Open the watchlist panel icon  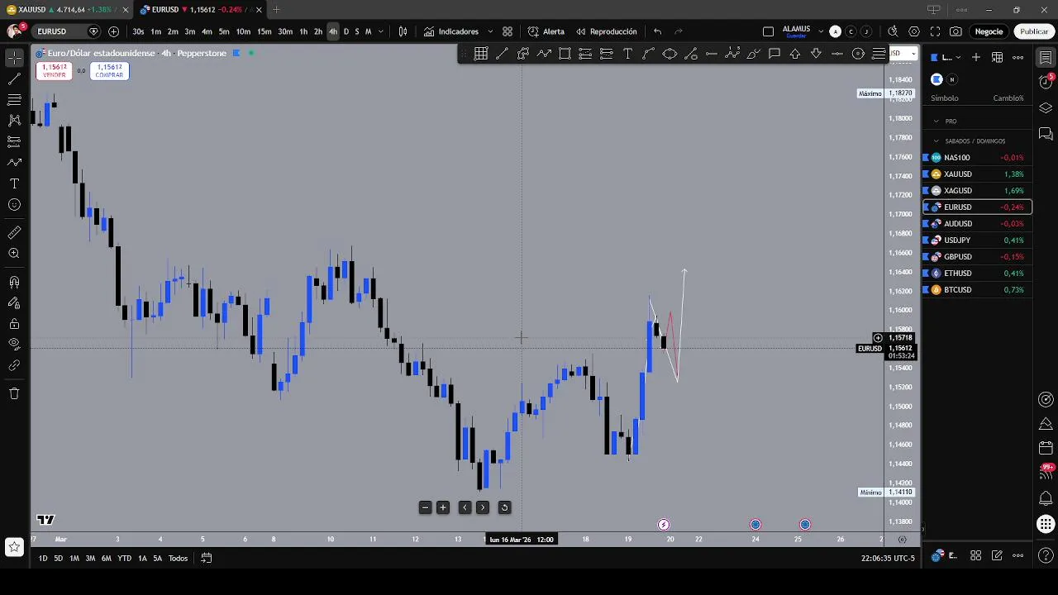tap(1046, 58)
